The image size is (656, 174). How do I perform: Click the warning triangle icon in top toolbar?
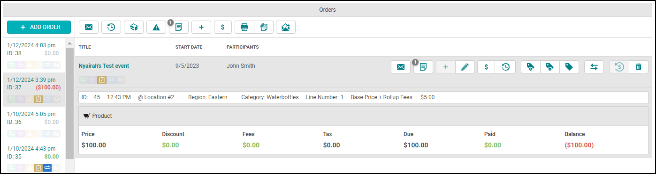pos(156,27)
